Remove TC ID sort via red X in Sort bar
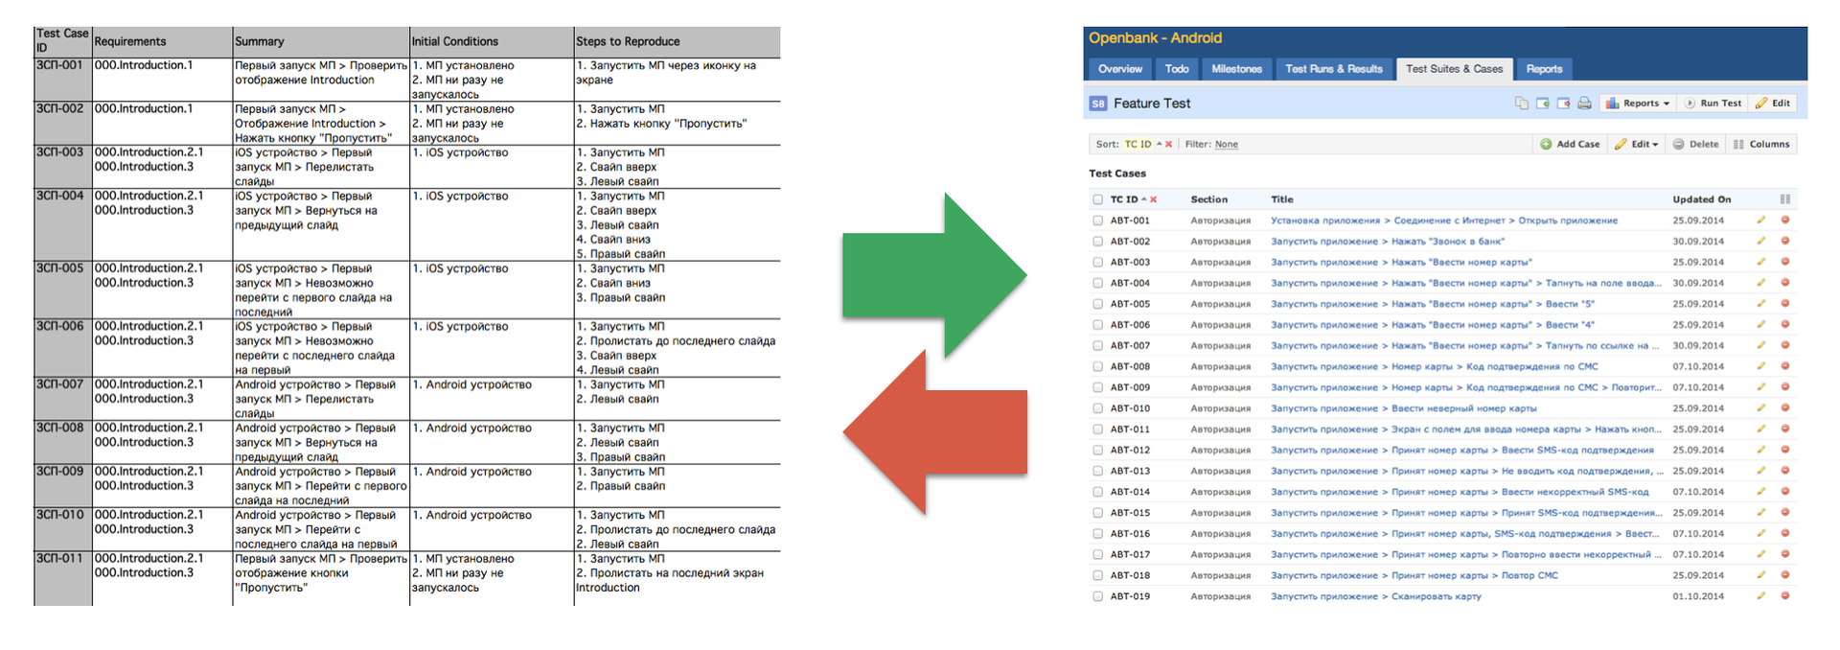The height and width of the screenshot is (650, 1840). [1168, 145]
